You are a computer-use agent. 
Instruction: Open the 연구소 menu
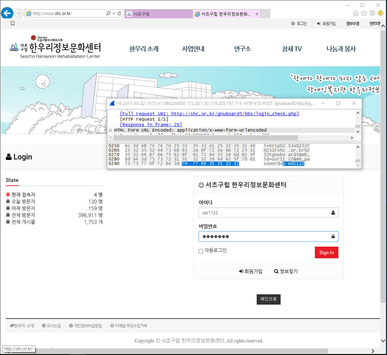(x=242, y=49)
